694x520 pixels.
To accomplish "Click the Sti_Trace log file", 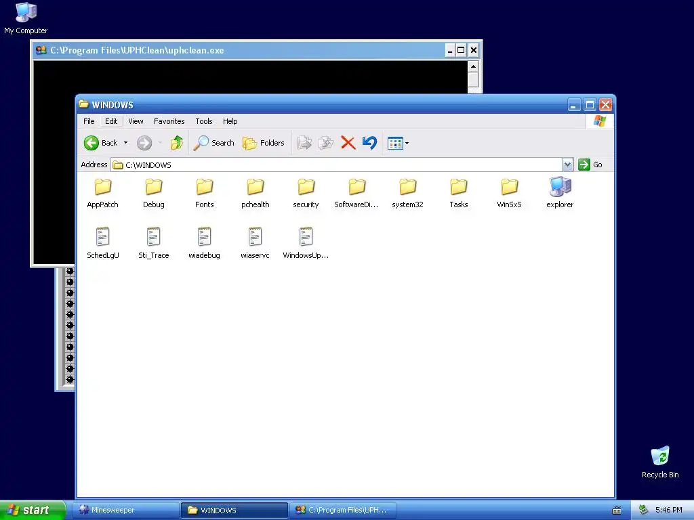I will [154, 243].
